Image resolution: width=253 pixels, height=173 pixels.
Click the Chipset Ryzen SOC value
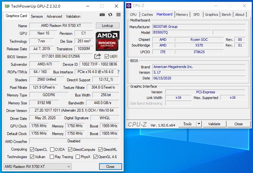[199, 40]
